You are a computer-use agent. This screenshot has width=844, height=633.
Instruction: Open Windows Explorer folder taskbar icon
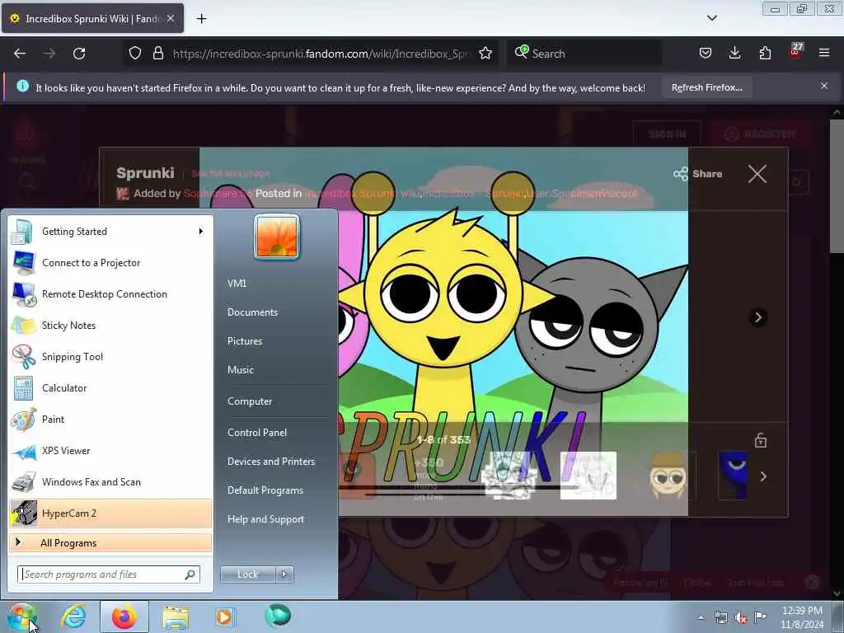point(176,617)
